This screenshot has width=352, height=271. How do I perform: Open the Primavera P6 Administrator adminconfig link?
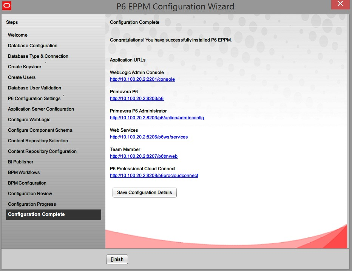point(157,118)
